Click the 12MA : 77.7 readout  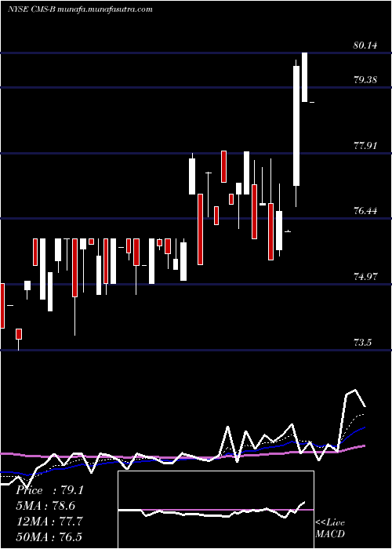[49, 521]
